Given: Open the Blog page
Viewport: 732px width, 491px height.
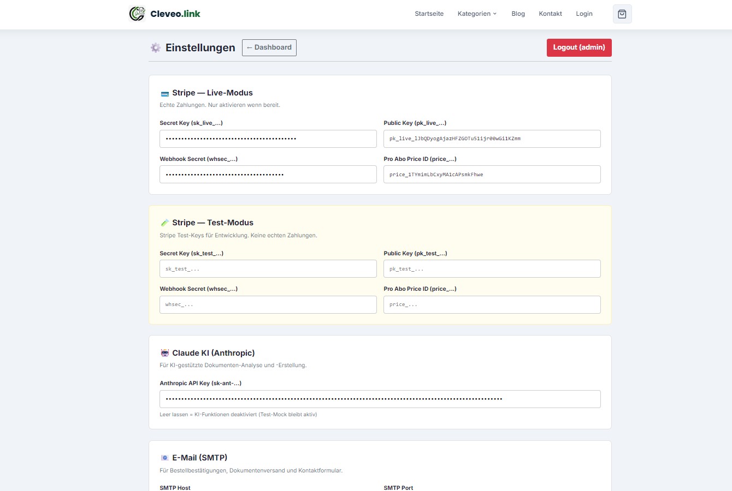Looking at the screenshot, I should [518, 14].
